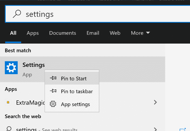Click the blue Settings gear app icon
The width and height of the screenshot is (190, 131).
click(11, 68)
